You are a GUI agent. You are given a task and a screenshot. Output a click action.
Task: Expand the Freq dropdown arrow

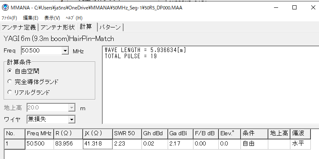click(x=65, y=51)
